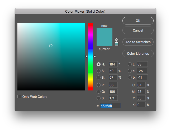
Task: Click the vertical rainbow hue strip
Action: tap(91, 57)
